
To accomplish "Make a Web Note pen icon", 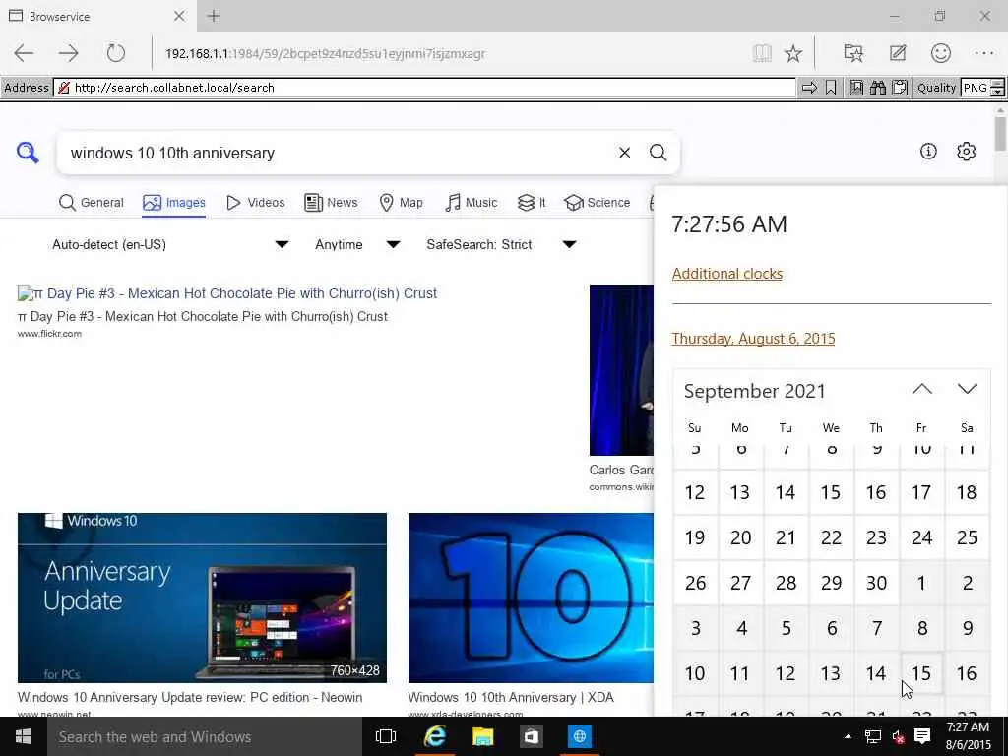I will (898, 53).
